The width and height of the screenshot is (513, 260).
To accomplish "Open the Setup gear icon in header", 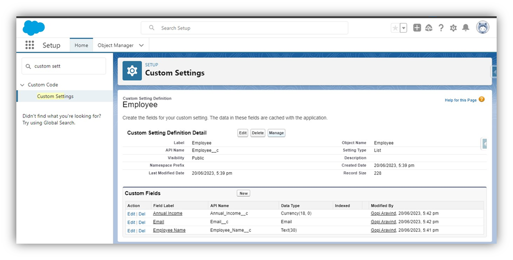I will click(453, 28).
